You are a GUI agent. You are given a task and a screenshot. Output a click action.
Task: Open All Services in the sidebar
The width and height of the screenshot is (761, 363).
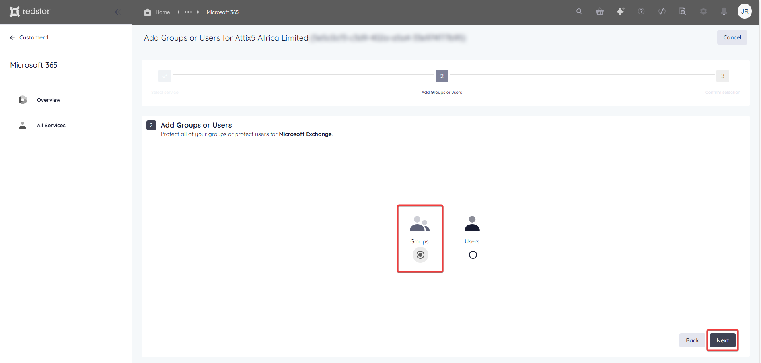point(51,125)
